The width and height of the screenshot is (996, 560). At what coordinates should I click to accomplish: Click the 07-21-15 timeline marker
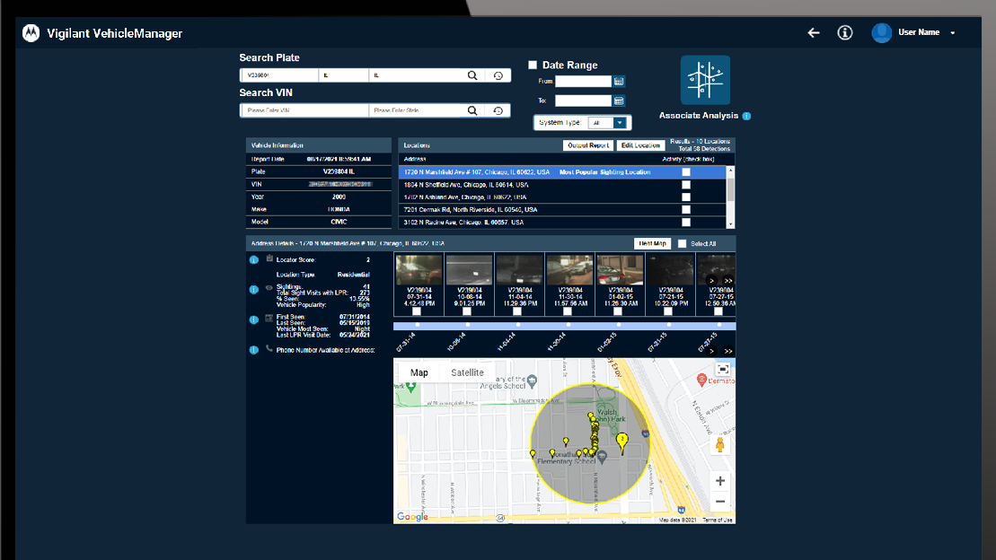pos(669,325)
